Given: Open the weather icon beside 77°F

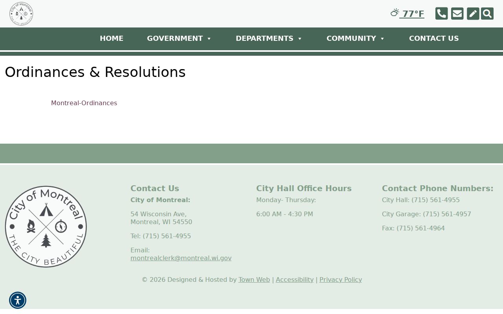Looking at the screenshot, I should tap(395, 13).
